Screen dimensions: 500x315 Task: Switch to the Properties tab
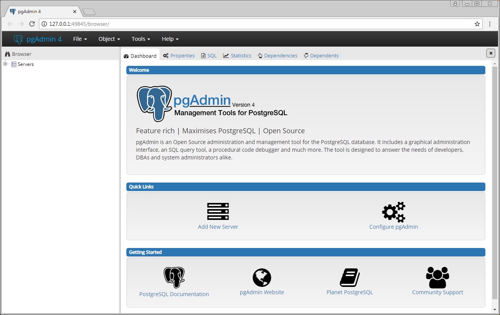pyautogui.click(x=179, y=56)
